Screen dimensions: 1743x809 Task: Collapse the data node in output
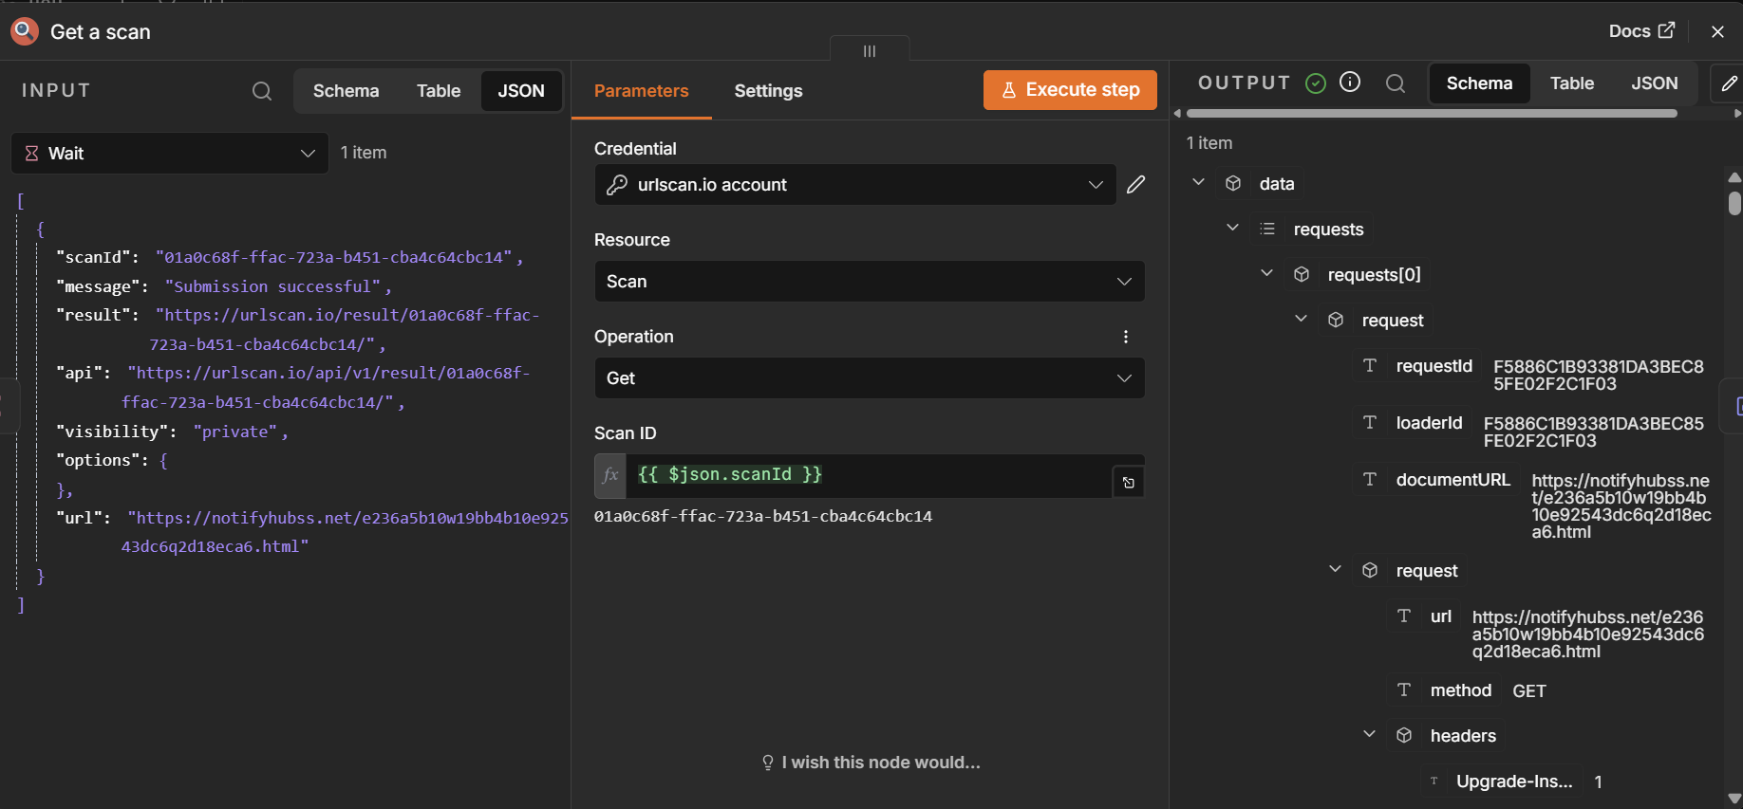(1199, 182)
